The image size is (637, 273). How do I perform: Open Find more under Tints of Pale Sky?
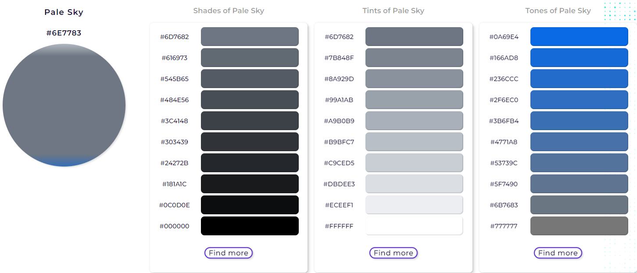394,253
